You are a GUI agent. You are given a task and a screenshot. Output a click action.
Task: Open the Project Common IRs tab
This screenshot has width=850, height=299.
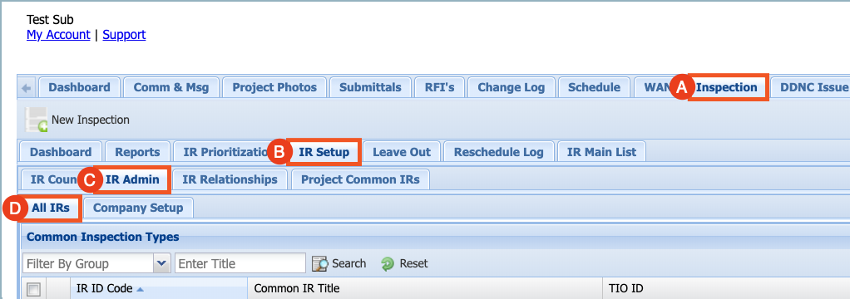(360, 180)
